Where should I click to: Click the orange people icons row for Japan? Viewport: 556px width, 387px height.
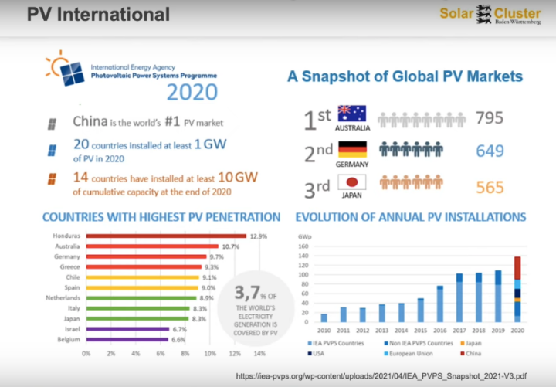(411, 182)
